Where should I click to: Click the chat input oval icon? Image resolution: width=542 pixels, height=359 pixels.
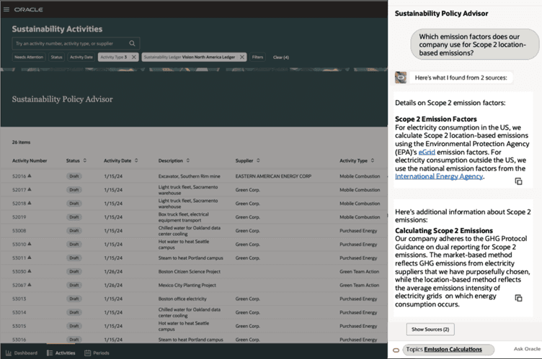396,350
